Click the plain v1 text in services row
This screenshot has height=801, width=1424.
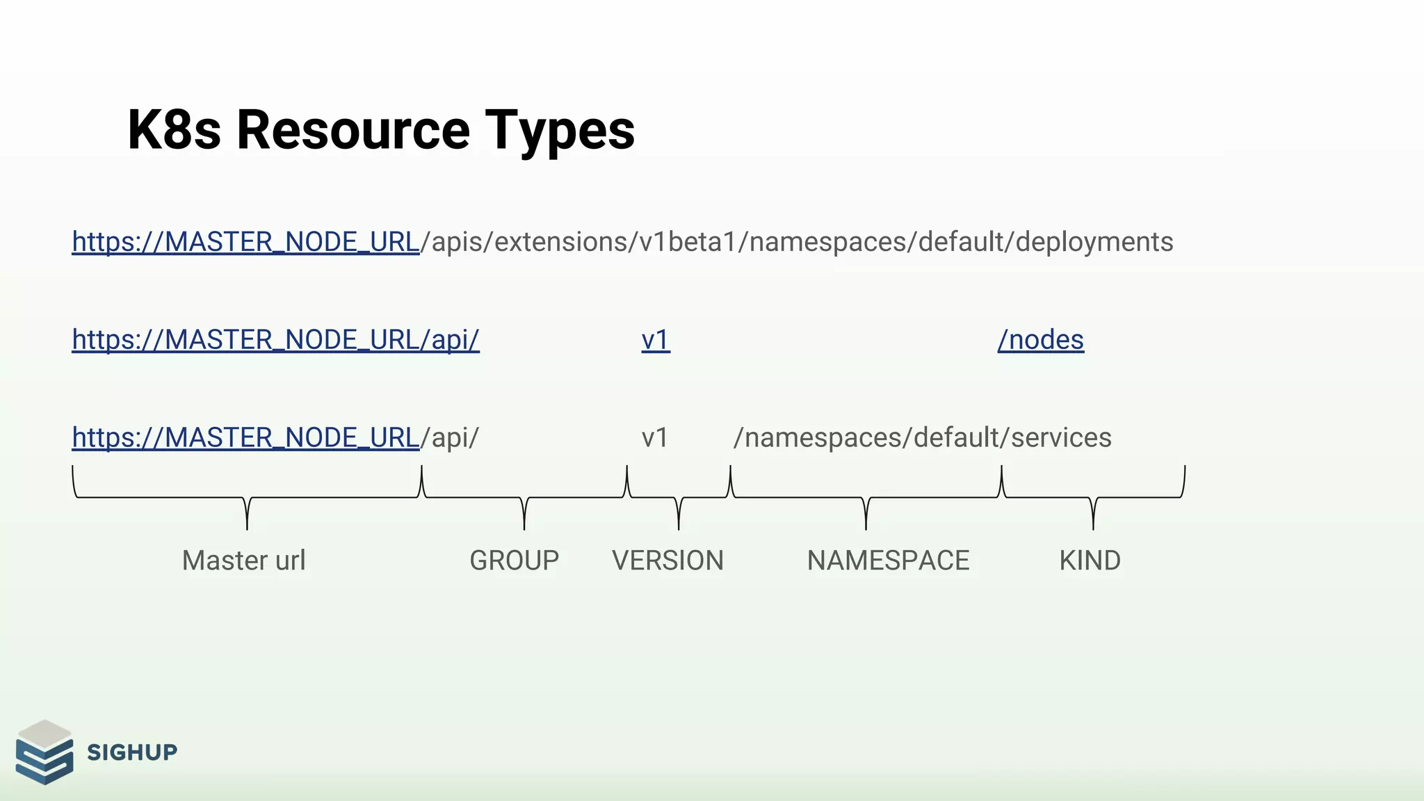(x=654, y=438)
